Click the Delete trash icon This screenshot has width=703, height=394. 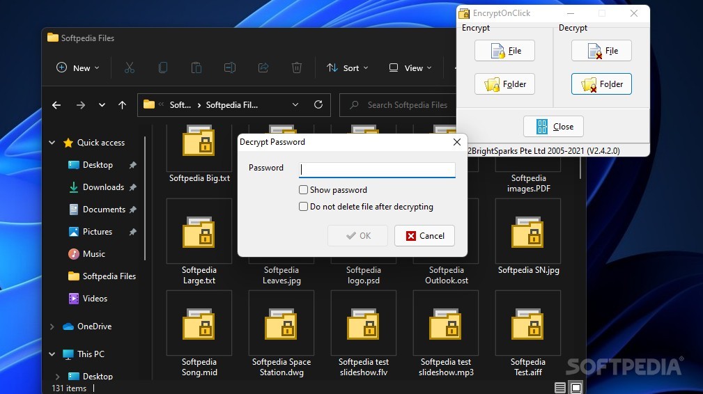pos(296,68)
